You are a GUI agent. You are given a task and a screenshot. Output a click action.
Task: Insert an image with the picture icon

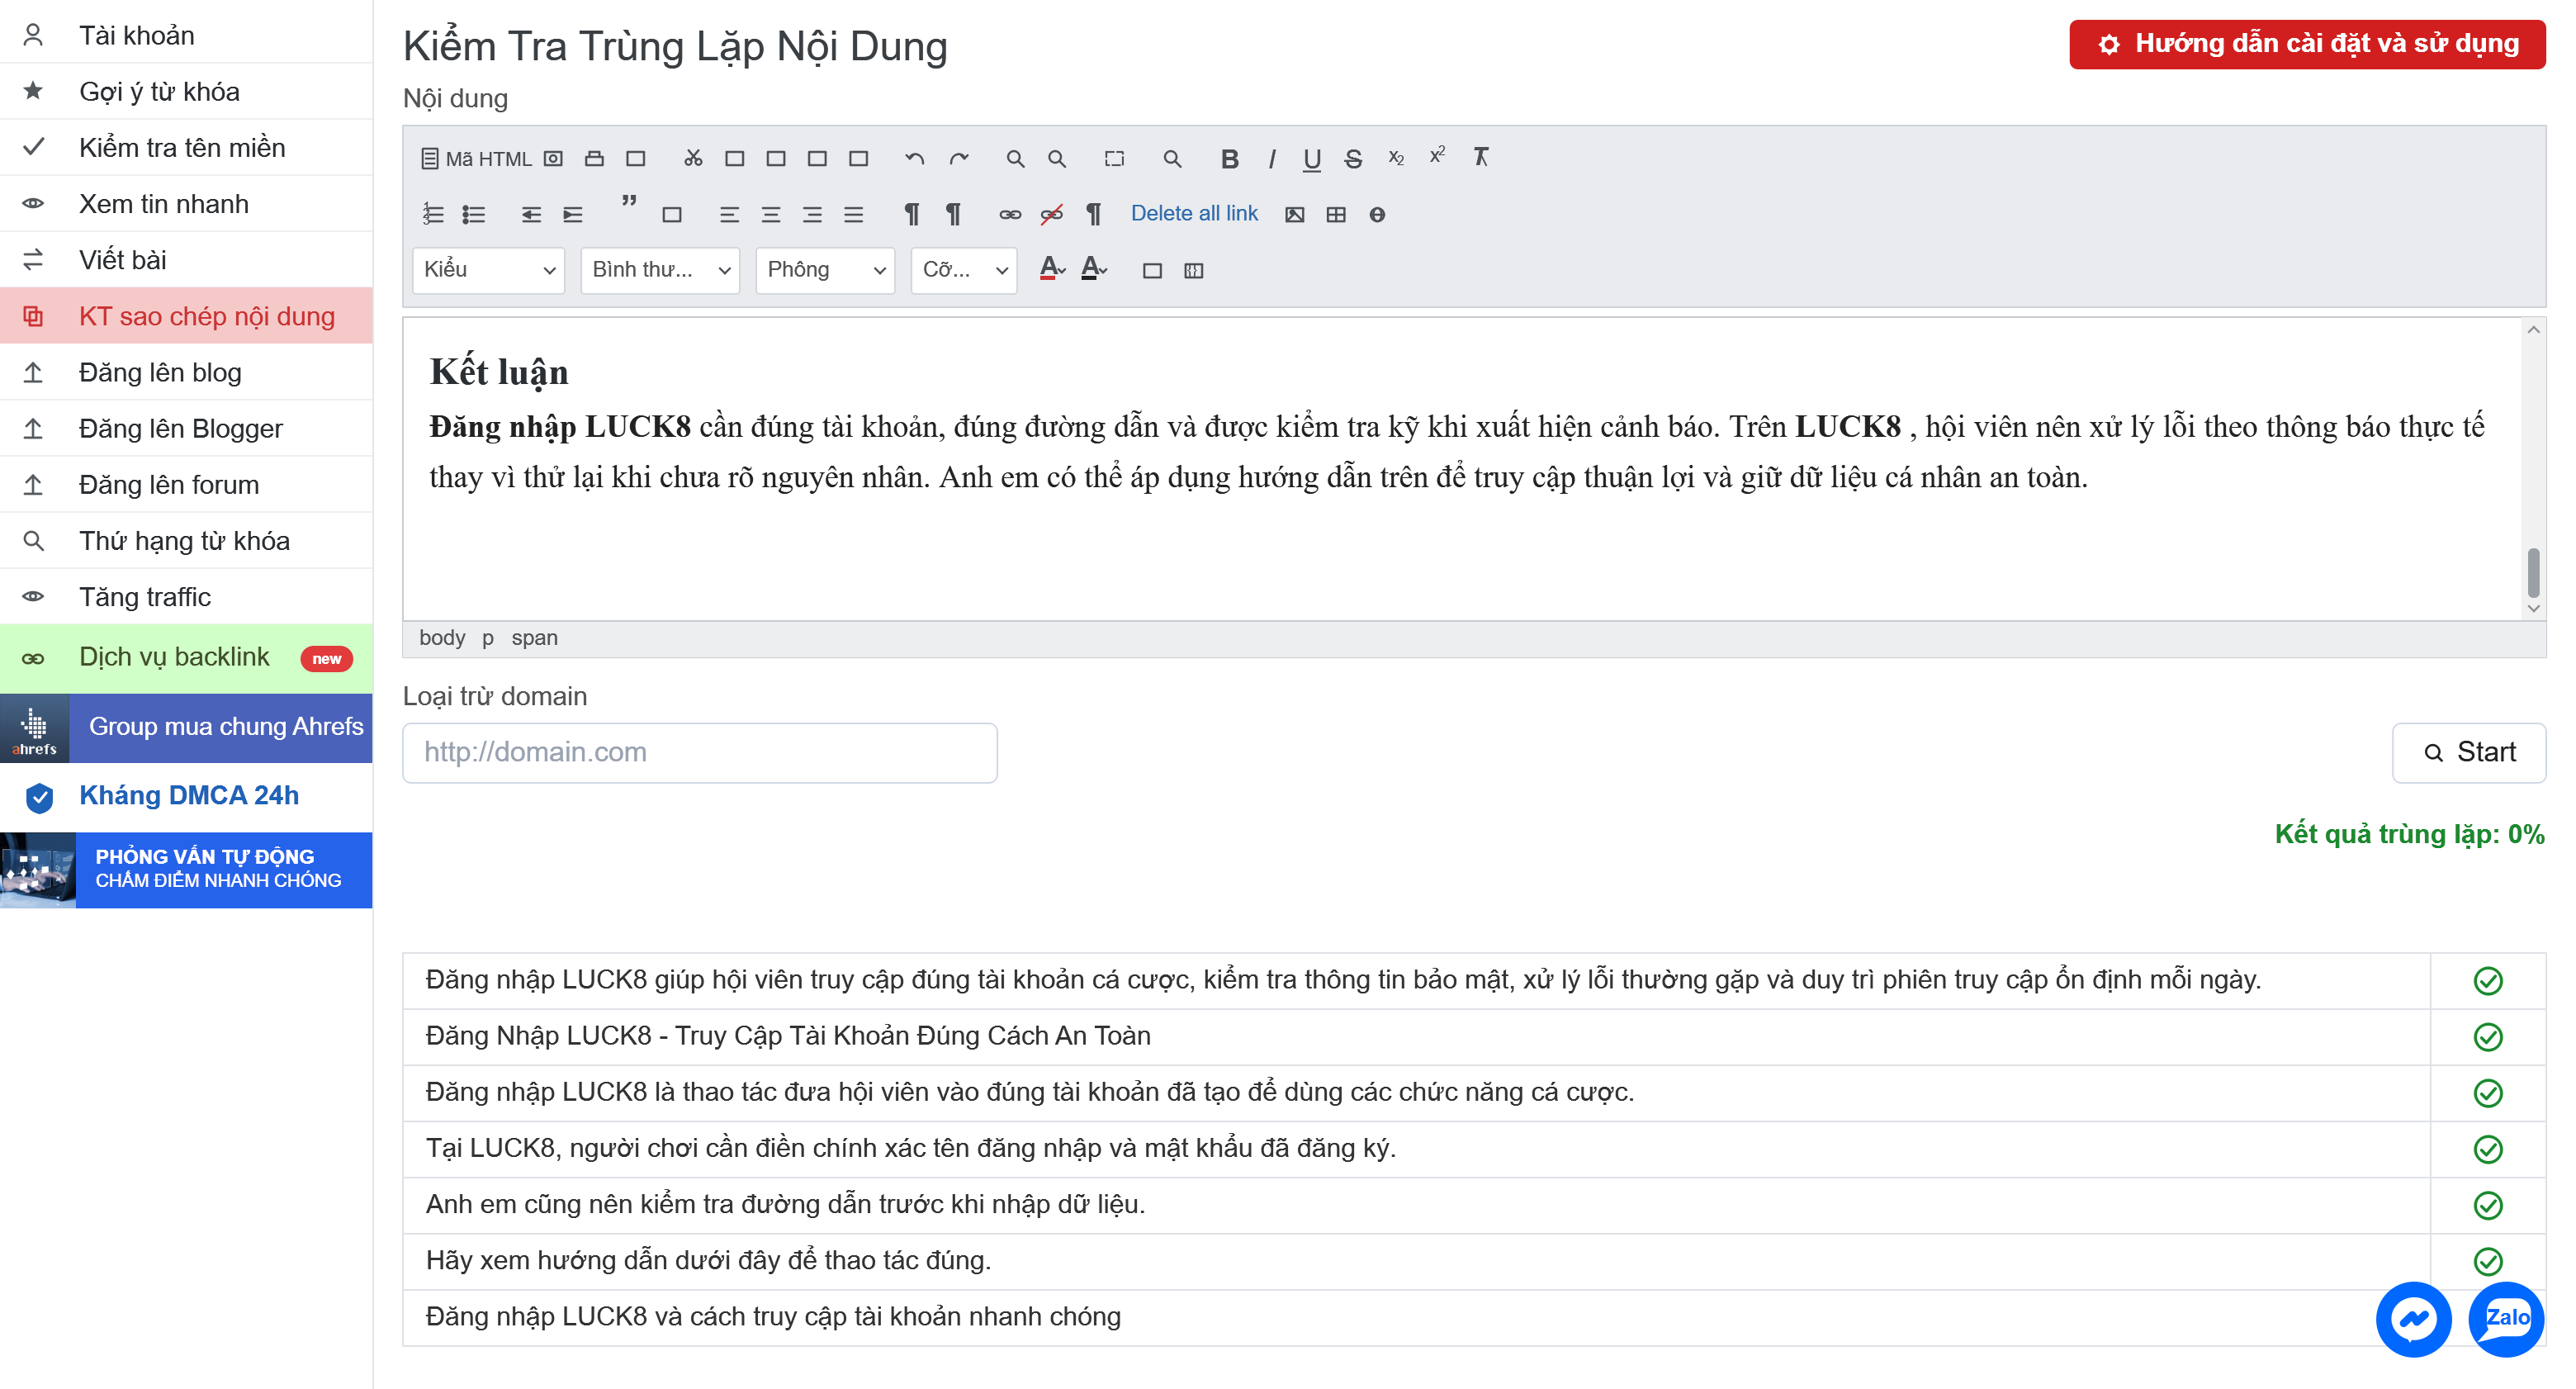(x=1294, y=214)
